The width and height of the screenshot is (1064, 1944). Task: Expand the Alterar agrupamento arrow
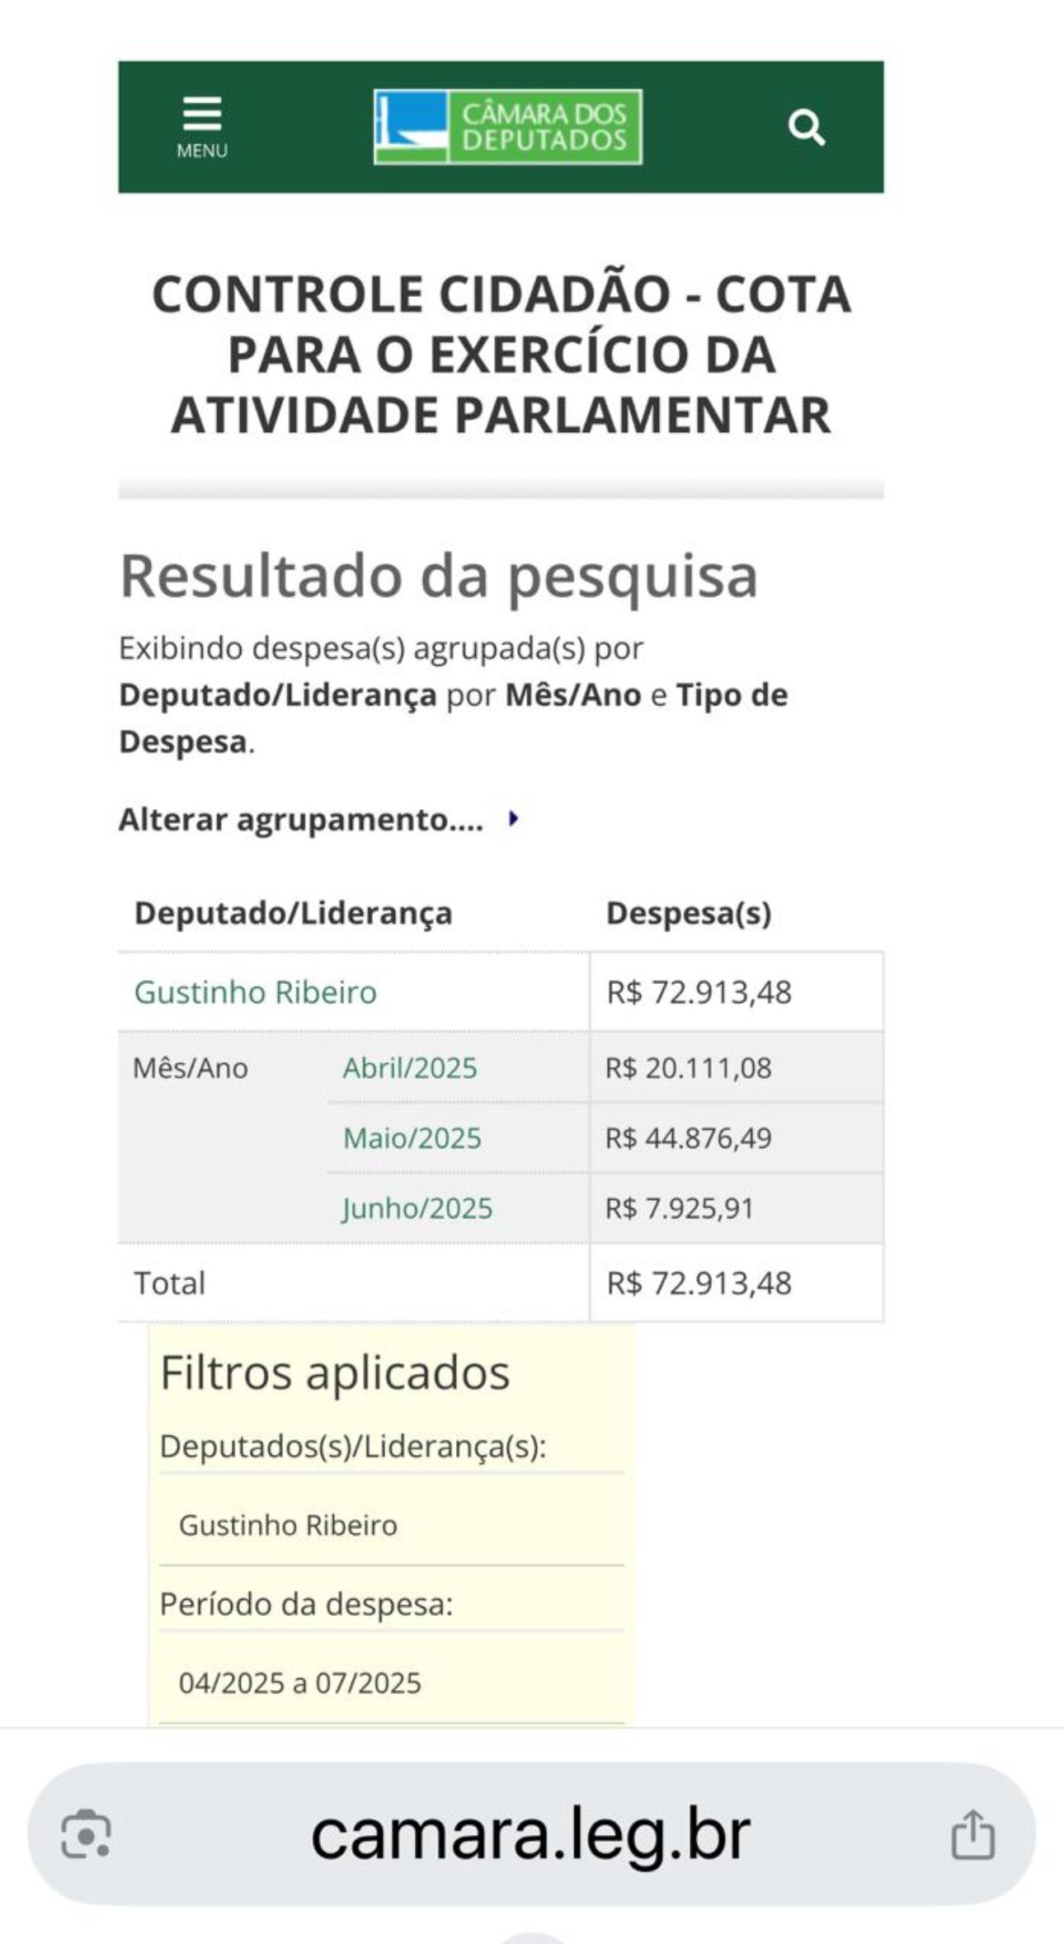(514, 819)
